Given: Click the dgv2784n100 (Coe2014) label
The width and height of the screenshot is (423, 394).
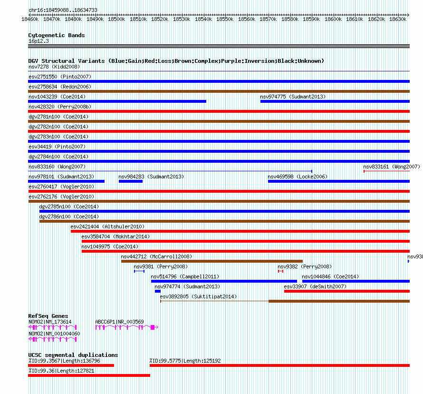Looking at the screenshot, I should click(x=58, y=157).
